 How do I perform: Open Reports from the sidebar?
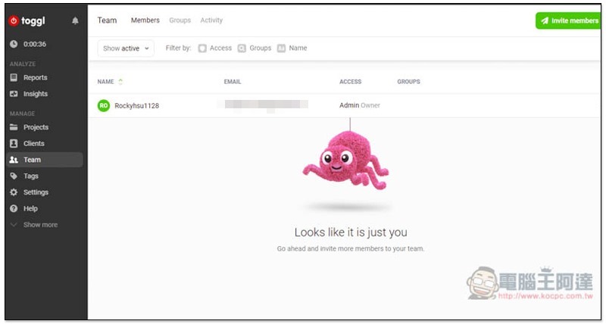point(35,77)
